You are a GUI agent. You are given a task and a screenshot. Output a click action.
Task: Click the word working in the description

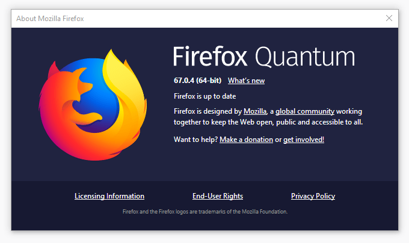(x=349, y=111)
